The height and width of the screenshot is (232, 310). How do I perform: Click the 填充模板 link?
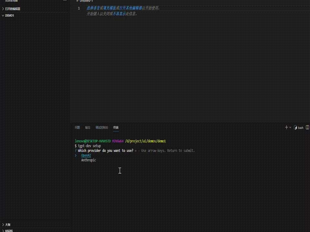pos(110,8)
